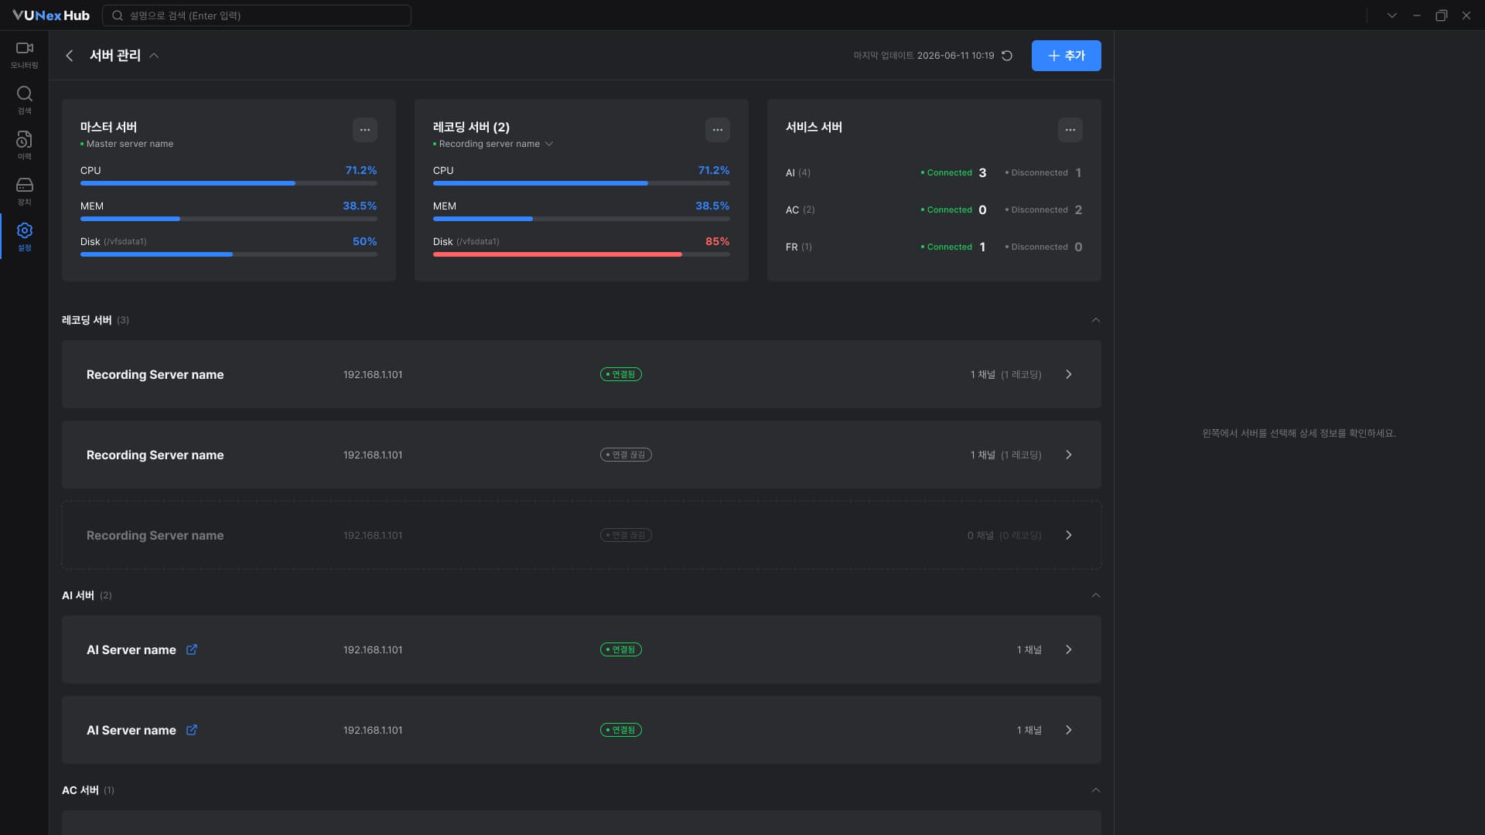Click the recording server MEM usage bar
The width and height of the screenshot is (1485, 835).
(582, 219)
